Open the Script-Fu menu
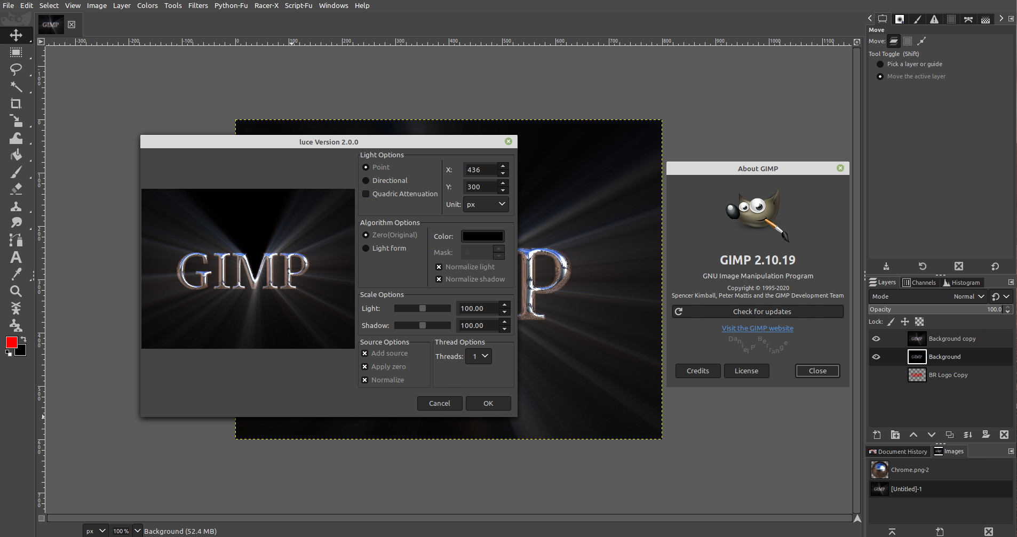The image size is (1017, 537). point(298,5)
